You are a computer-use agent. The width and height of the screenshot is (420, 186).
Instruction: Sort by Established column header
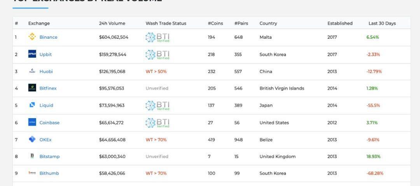coord(339,23)
